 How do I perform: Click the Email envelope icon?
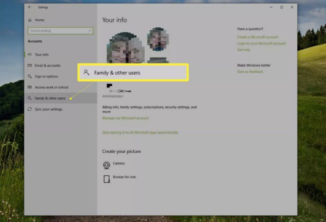(x=30, y=65)
